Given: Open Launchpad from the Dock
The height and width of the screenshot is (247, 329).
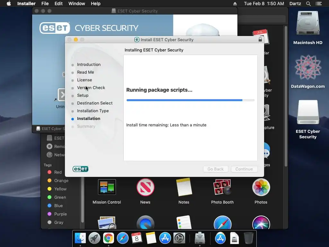Looking at the screenshot, I should (x=94, y=238).
